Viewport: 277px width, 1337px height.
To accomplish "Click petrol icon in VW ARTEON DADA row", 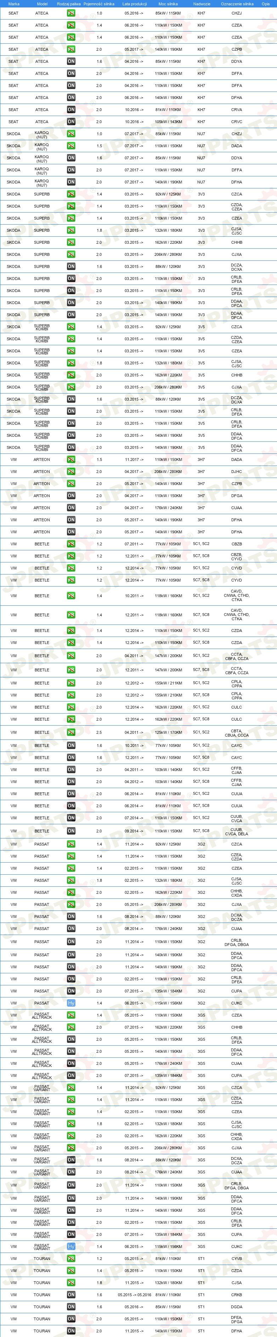I will pos(71,460).
